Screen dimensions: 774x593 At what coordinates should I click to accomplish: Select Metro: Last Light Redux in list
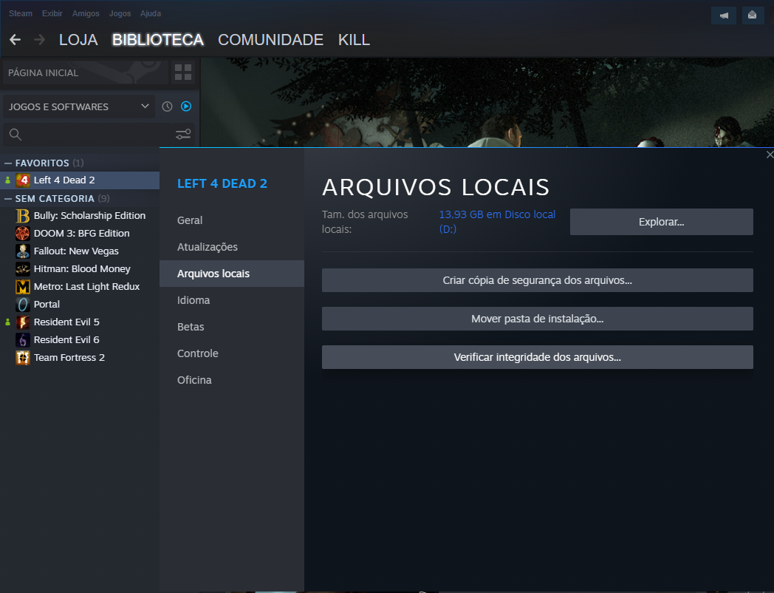(80, 287)
